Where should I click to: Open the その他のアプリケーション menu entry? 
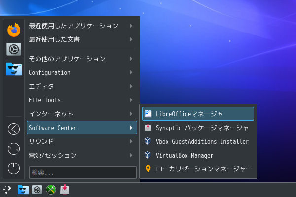(82, 59)
